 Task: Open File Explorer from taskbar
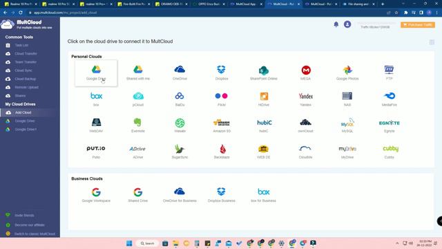pyautogui.click(x=175, y=243)
